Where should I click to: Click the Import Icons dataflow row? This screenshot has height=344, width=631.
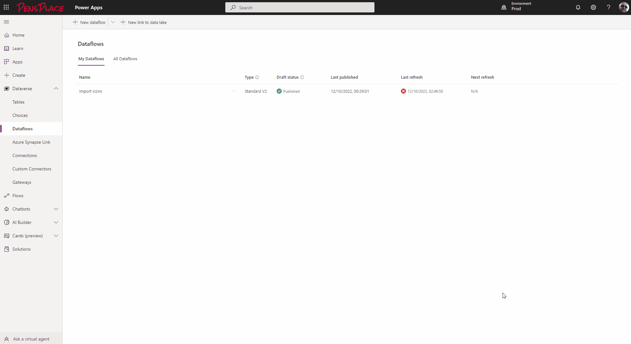tap(90, 91)
